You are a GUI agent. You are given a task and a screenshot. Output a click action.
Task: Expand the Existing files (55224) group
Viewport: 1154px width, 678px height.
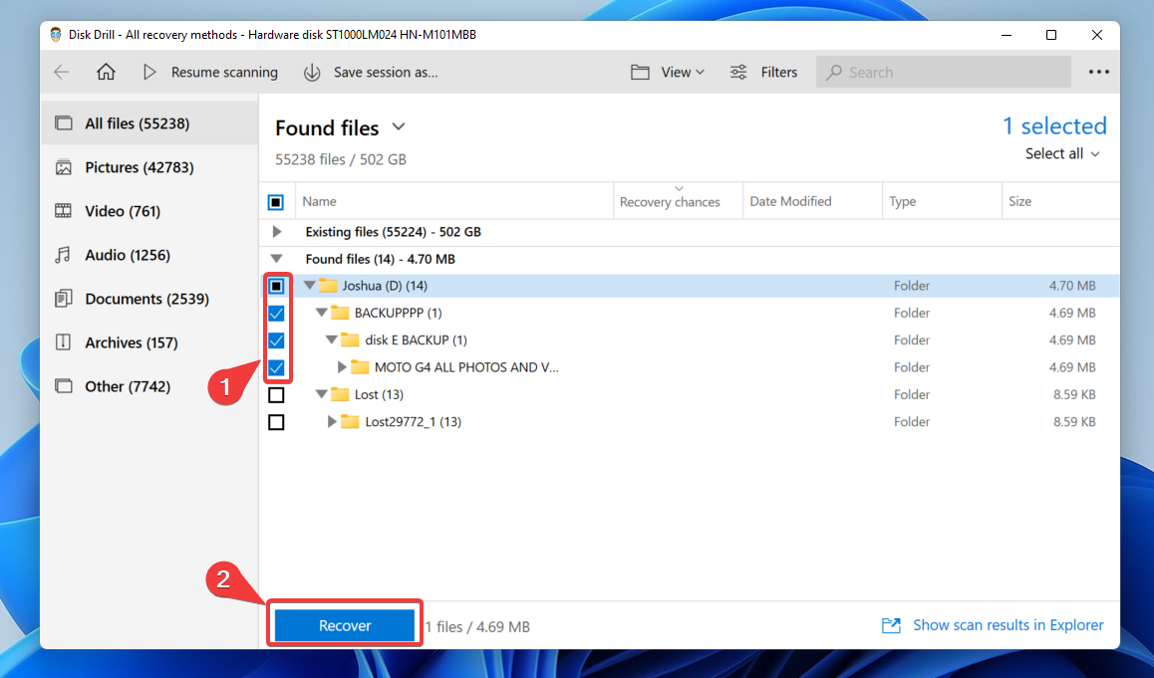coord(277,232)
